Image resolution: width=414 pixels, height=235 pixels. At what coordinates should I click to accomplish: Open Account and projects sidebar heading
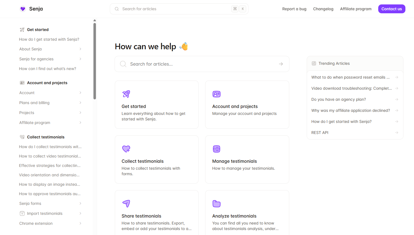(47, 83)
